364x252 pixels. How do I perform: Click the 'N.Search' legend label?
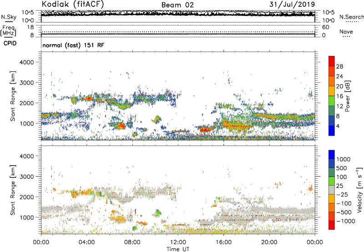coord(351,17)
